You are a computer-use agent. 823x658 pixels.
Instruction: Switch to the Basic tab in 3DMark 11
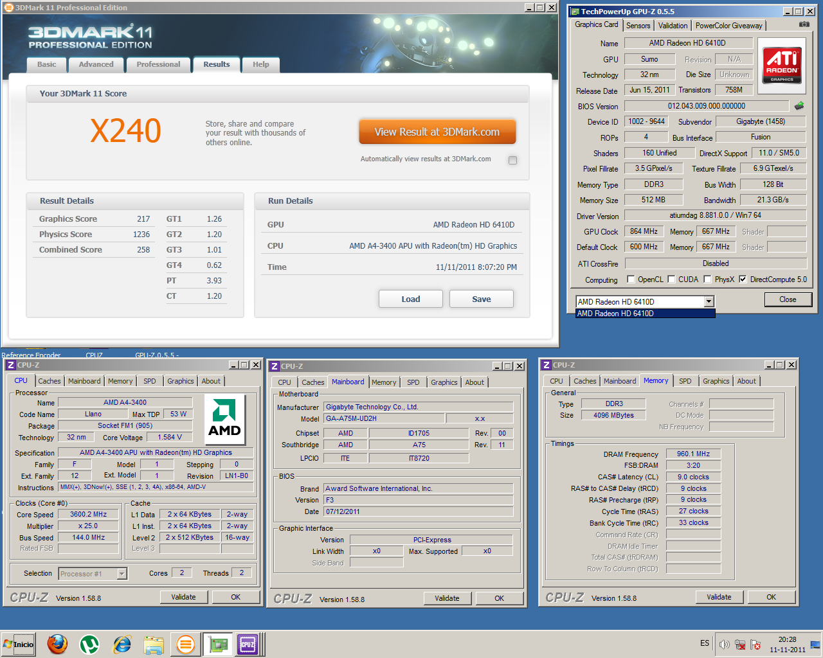(x=46, y=64)
